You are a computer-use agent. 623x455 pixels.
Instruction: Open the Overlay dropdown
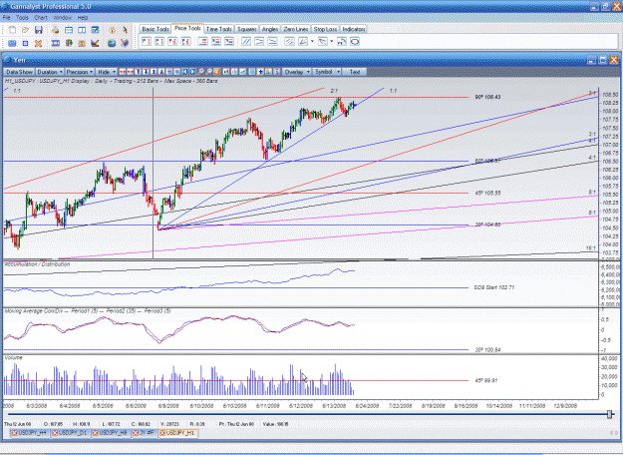[296, 72]
